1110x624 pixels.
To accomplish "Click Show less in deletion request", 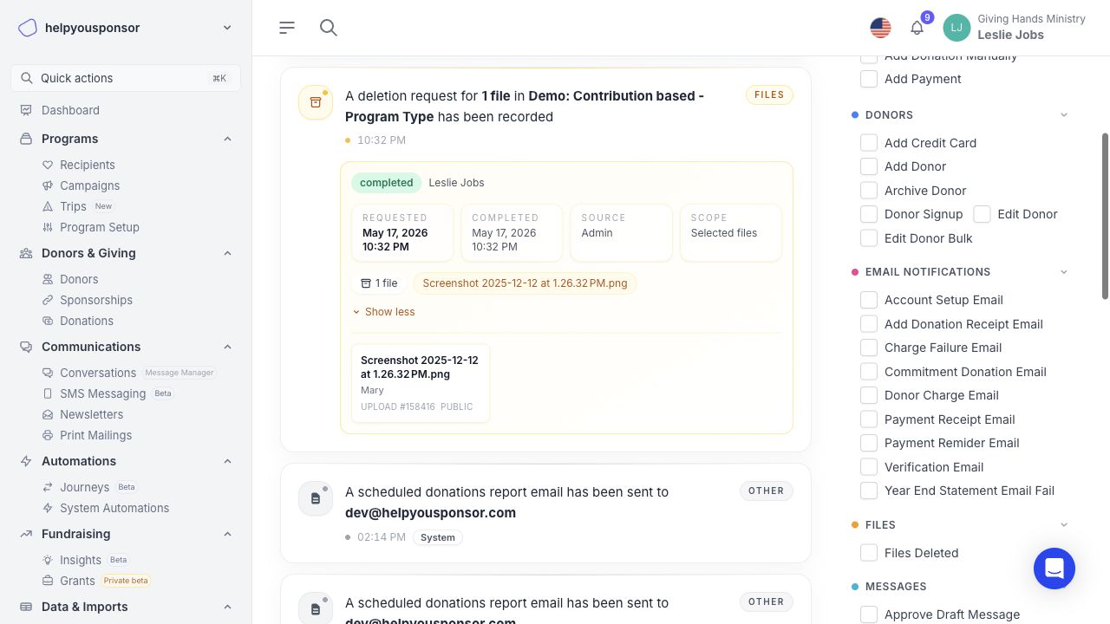I will point(383,312).
